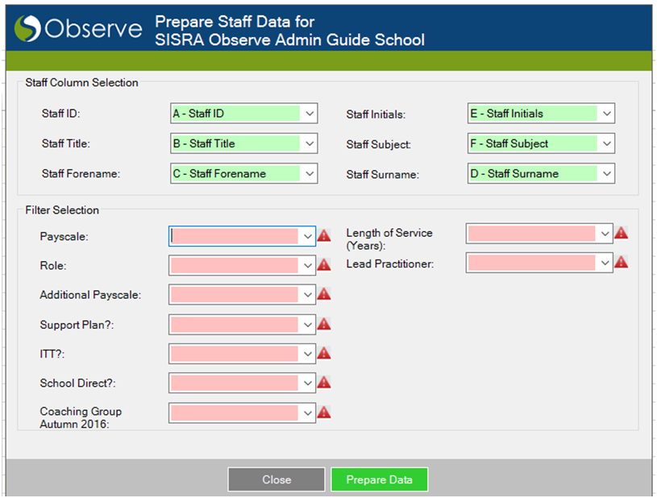Expand the Additional Payscale dropdown arrow
Screen dimensions: 657x498
click(308, 295)
